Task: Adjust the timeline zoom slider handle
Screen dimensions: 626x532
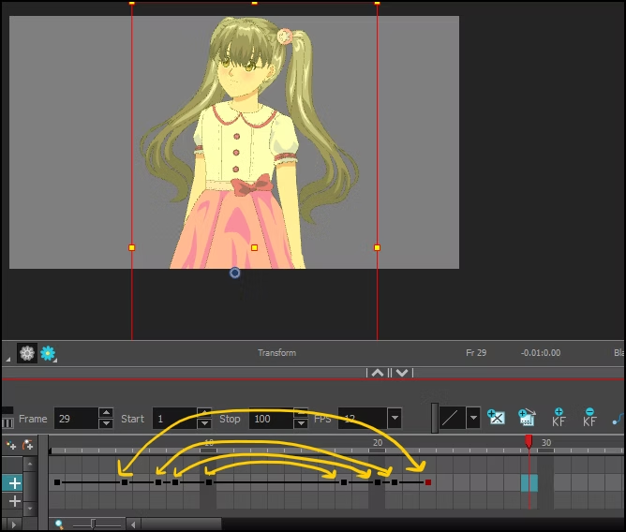Action: pos(93,524)
